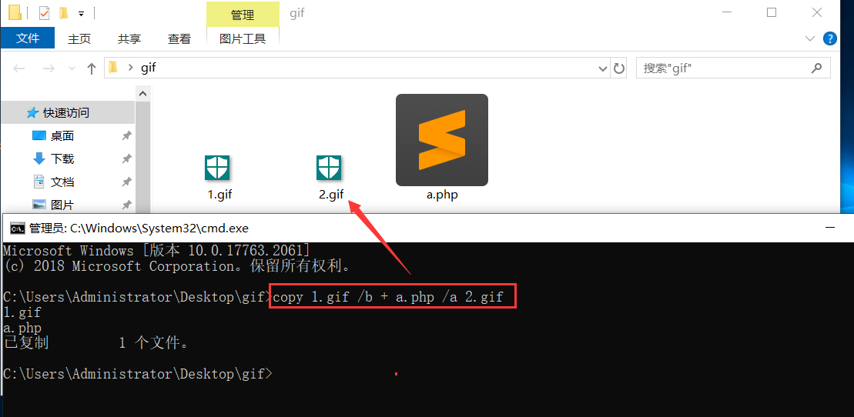Click the search magnifier icon
854x417 pixels.
(x=816, y=68)
